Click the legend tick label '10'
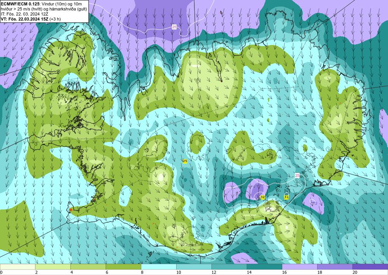The height and width of the screenshot is (275, 388). [178, 272]
